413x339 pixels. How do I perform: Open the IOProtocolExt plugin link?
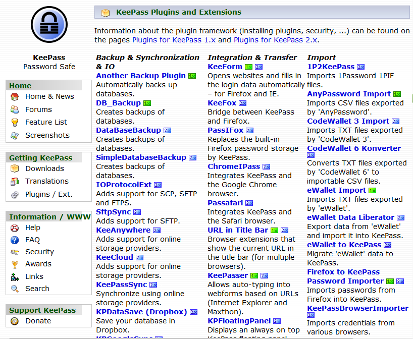[x=124, y=185]
